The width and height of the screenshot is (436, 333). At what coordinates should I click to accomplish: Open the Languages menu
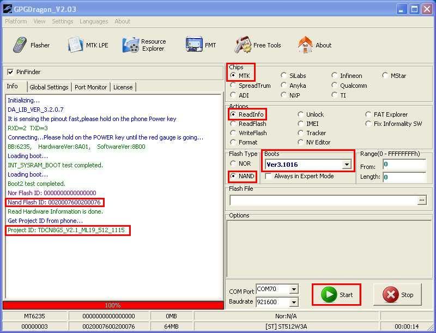94,21
